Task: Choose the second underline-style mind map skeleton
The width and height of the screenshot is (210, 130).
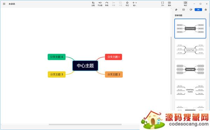Action: tap(190, 49)
